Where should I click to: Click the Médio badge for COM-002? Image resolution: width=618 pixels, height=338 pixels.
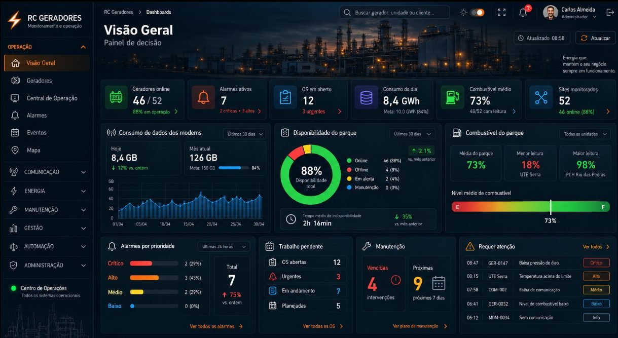596,290
